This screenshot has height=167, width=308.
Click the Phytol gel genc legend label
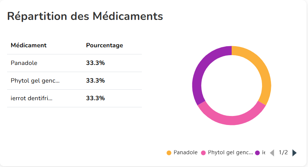coord(230,153)
